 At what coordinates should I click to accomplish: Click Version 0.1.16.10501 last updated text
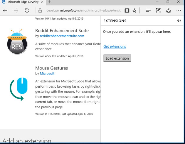64,114
